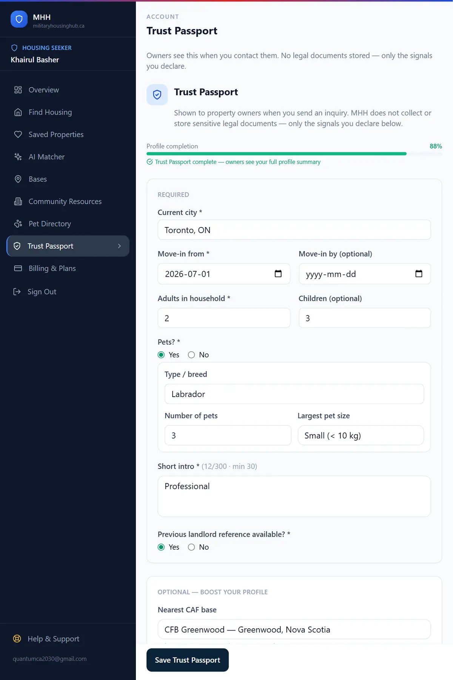Open Help & Support link

53,639
